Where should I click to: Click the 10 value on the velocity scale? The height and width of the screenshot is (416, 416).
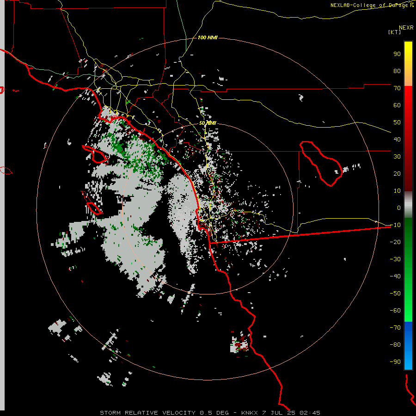397,191
